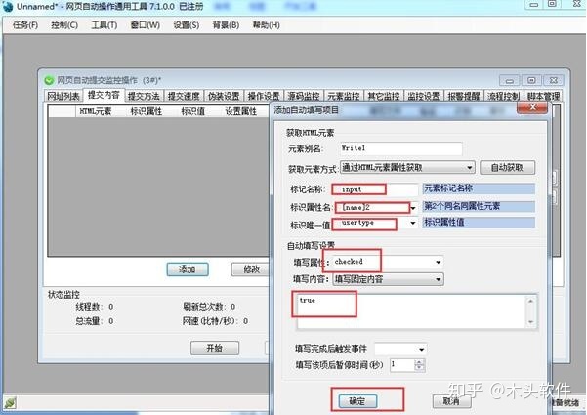Screen dimensions: 587x415
Task: Switch to the 操作设置 tab
Action: [x=264, y=96]
